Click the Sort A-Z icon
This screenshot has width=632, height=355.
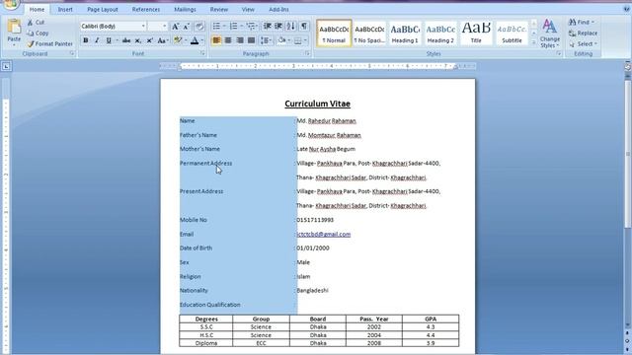(x=290, y=27)
